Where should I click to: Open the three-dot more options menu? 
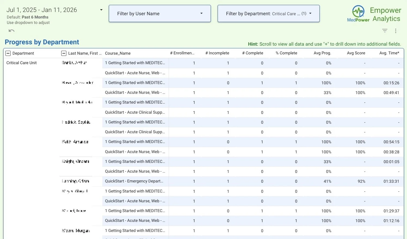(x=396, y=31)
